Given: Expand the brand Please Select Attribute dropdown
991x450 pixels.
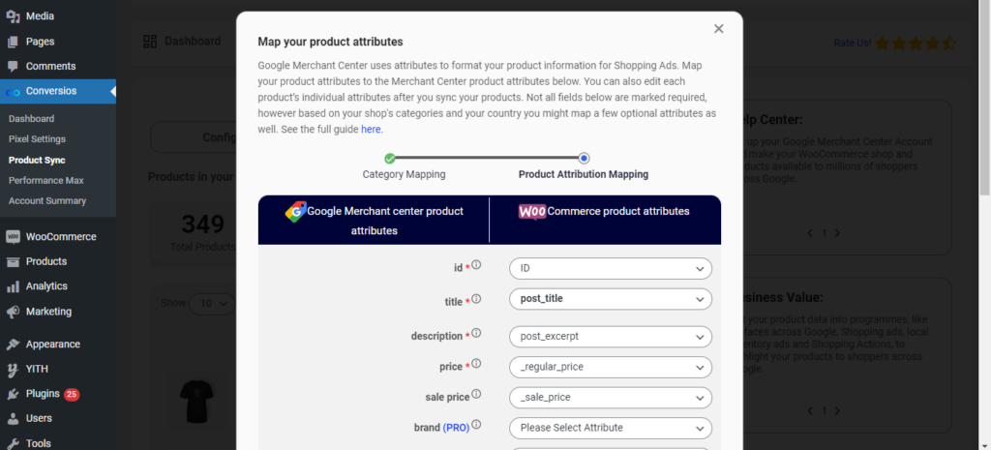Looking at the screenshot, I should click(611, 428).
